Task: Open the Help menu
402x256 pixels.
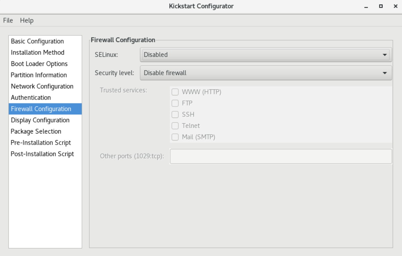Action: 27,20
